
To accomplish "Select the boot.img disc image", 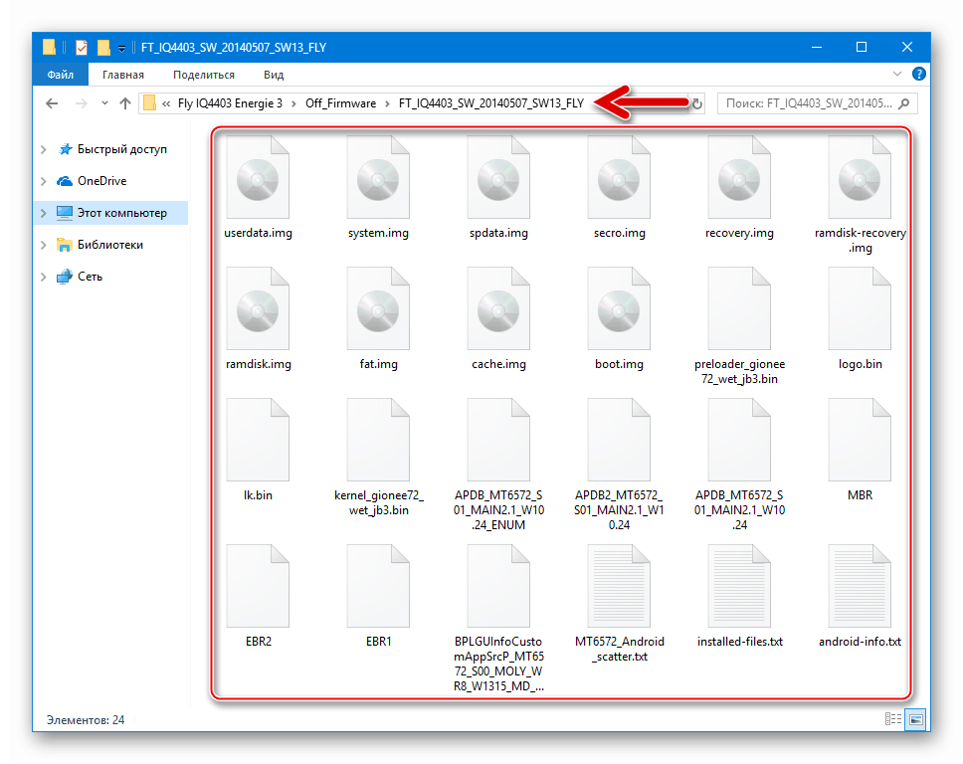I will tap(618, 314).
